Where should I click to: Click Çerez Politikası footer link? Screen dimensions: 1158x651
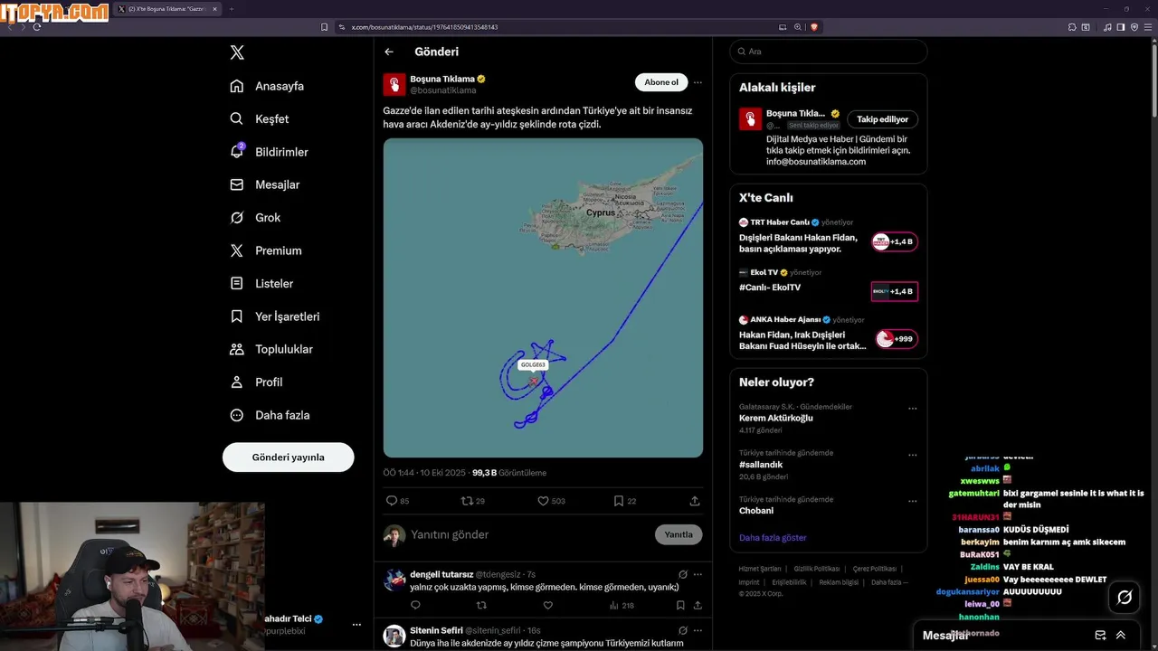(875, 569)
